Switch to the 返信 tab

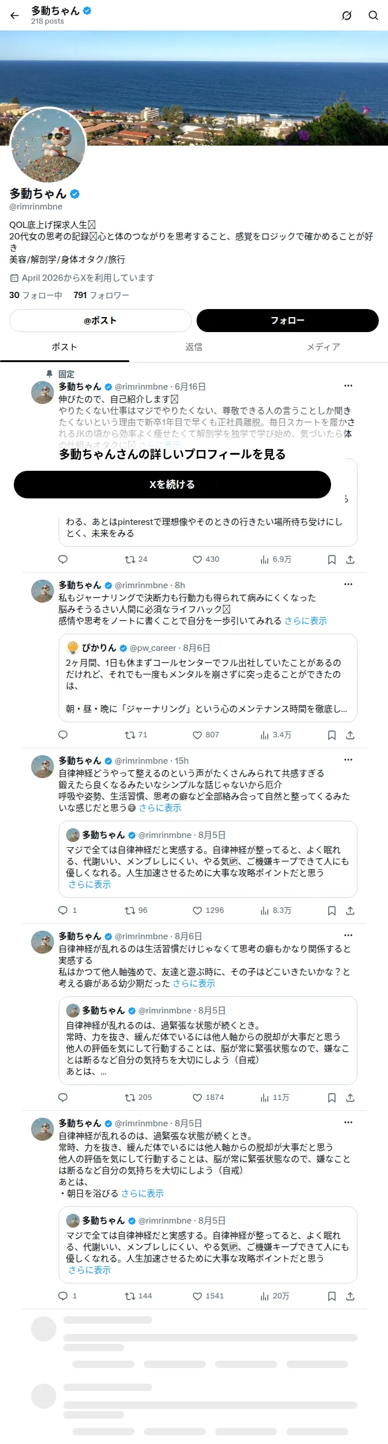(x=194, y=347)
